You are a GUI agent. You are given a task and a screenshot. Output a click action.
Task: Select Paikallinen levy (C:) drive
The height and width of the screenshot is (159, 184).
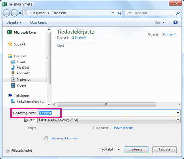coord(28,101)
